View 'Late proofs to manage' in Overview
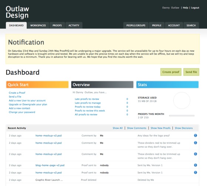 point(88,103)
